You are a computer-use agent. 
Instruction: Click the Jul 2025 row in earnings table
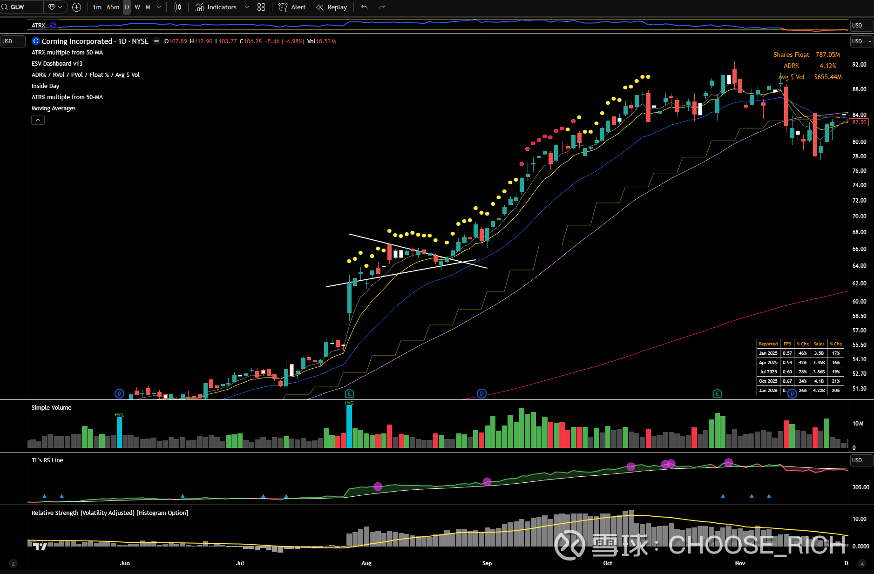coord(800,372)
